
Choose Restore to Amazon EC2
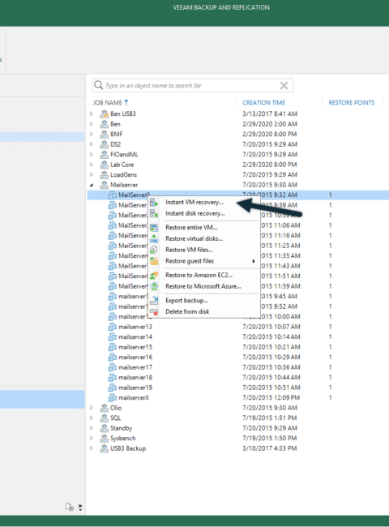pyautogui.click(x=199, y=275)
